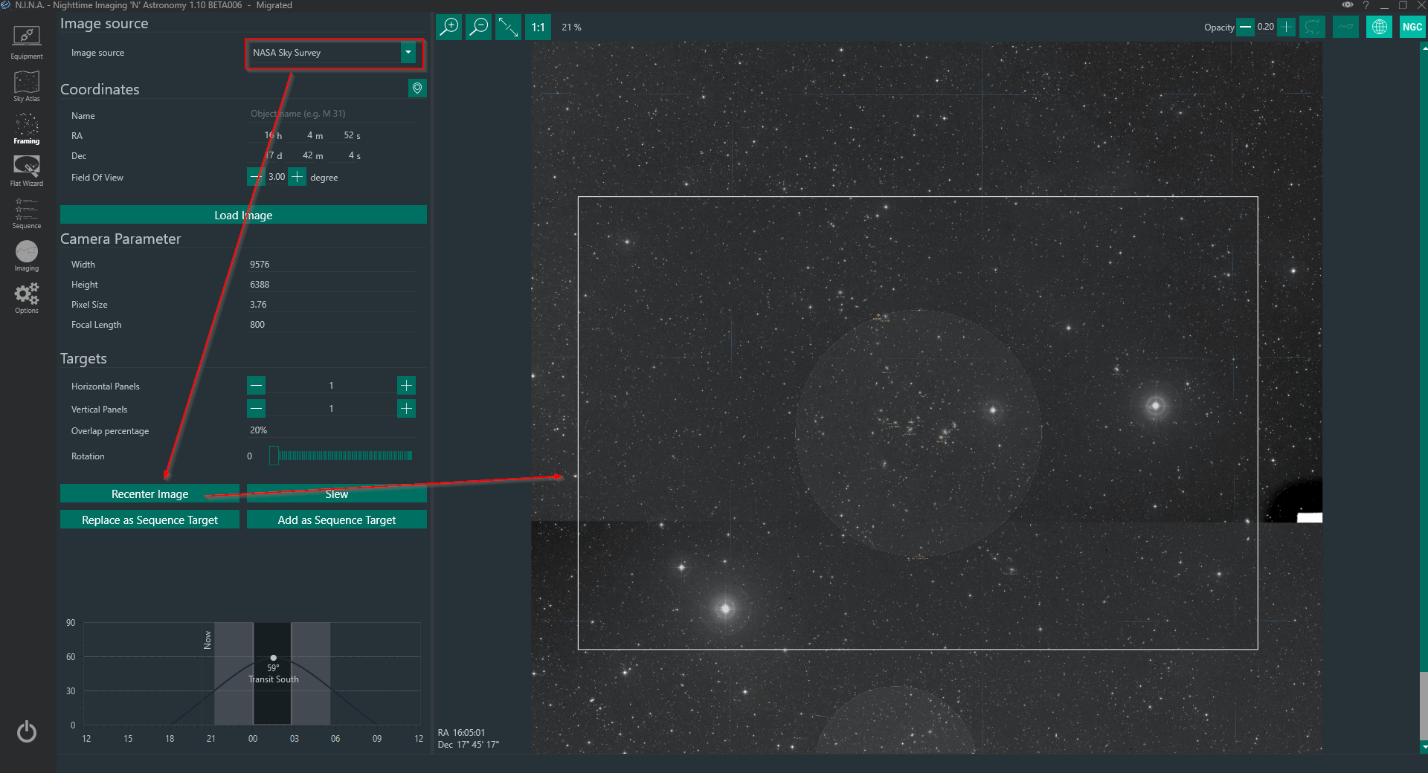
Task: Click the coordinates location pin icon
Action: point(417,88)
